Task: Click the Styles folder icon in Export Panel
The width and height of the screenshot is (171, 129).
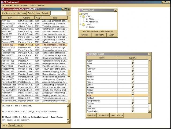Action: tap(80, 14)
